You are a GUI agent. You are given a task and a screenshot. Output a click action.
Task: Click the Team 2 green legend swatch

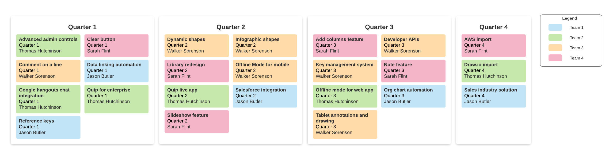point(555,38)
